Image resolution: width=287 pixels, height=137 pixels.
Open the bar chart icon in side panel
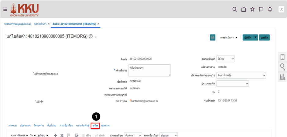(x=282, y=77)
